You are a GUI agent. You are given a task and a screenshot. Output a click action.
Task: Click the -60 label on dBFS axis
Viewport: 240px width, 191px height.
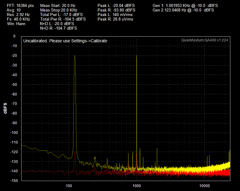pyautogui.click(x=14, y=94)
